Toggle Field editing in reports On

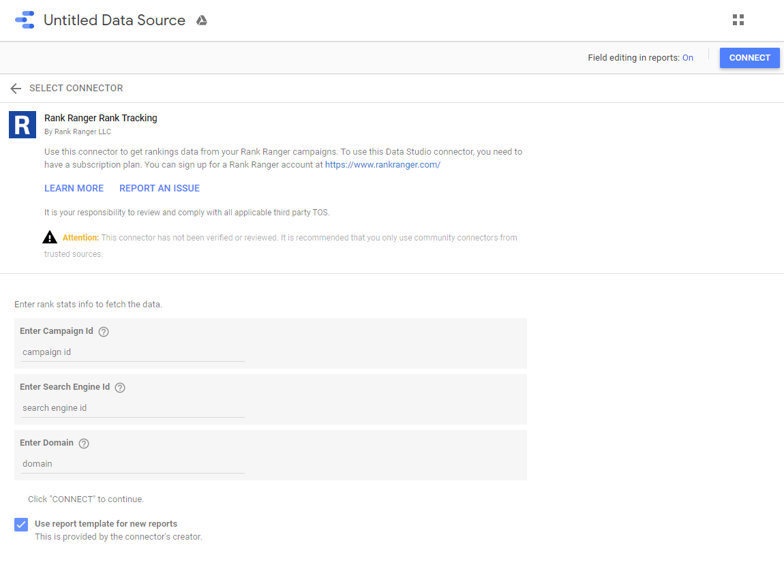click(x=687, y=58)
